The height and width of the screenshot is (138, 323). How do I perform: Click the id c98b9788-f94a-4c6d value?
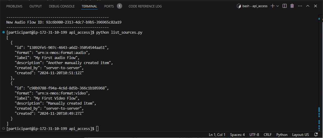click(67, 88)
